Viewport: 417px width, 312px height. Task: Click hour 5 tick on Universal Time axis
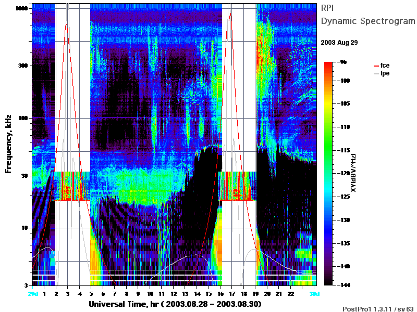point(91,294)
